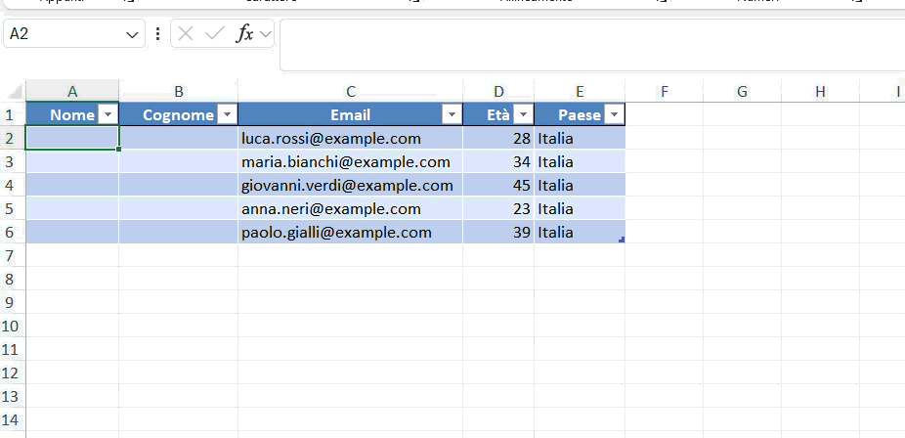The image size is (905, 438).
Task: Open the Cognome column filter dropdown
Action: pos(226,115)
